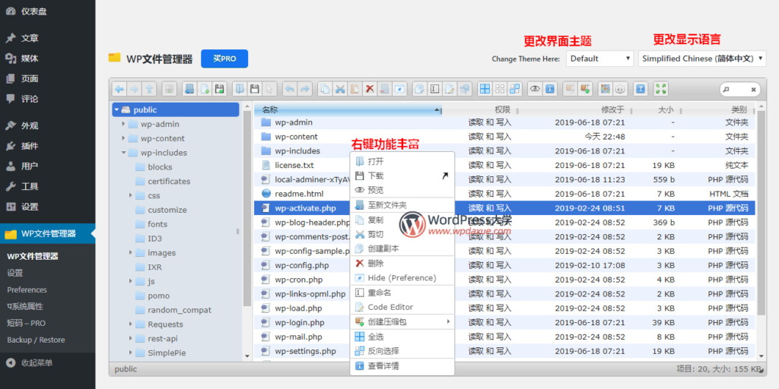Click the mount network volume icon
The width and height of the screenshot is (779, 389).
[x=170, y=89]
